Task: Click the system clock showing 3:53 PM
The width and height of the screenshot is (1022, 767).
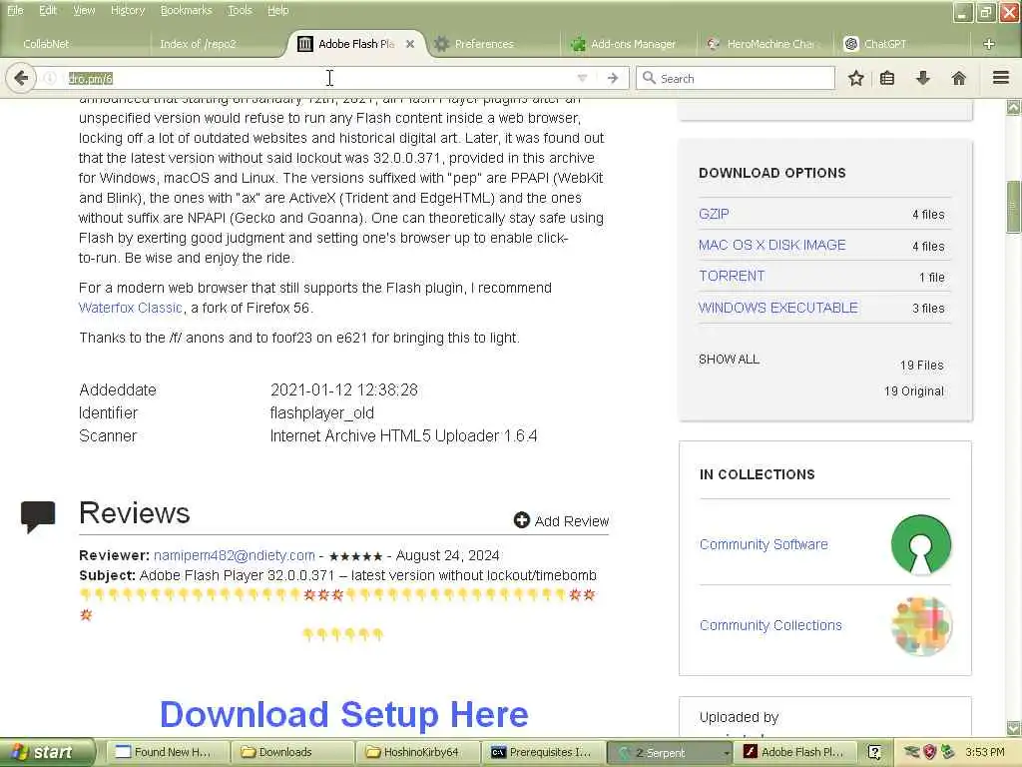Action: [x=985, y=752]
